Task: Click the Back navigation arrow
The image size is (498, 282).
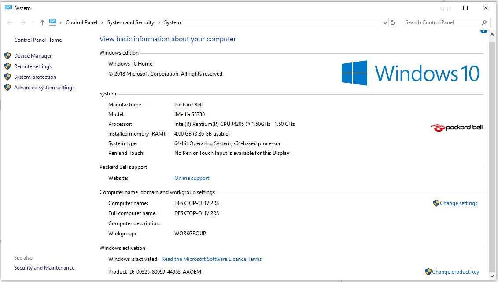Action: [10, 22]
